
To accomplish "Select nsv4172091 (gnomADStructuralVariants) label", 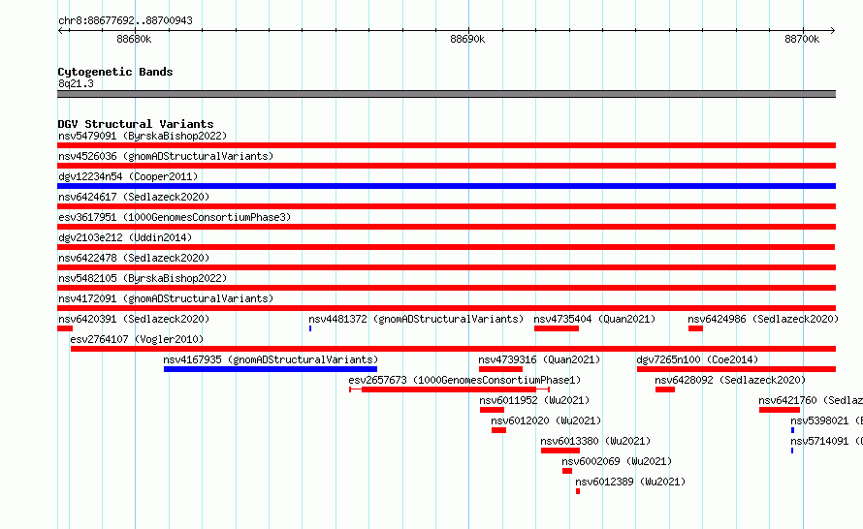I will coord(166,298).
